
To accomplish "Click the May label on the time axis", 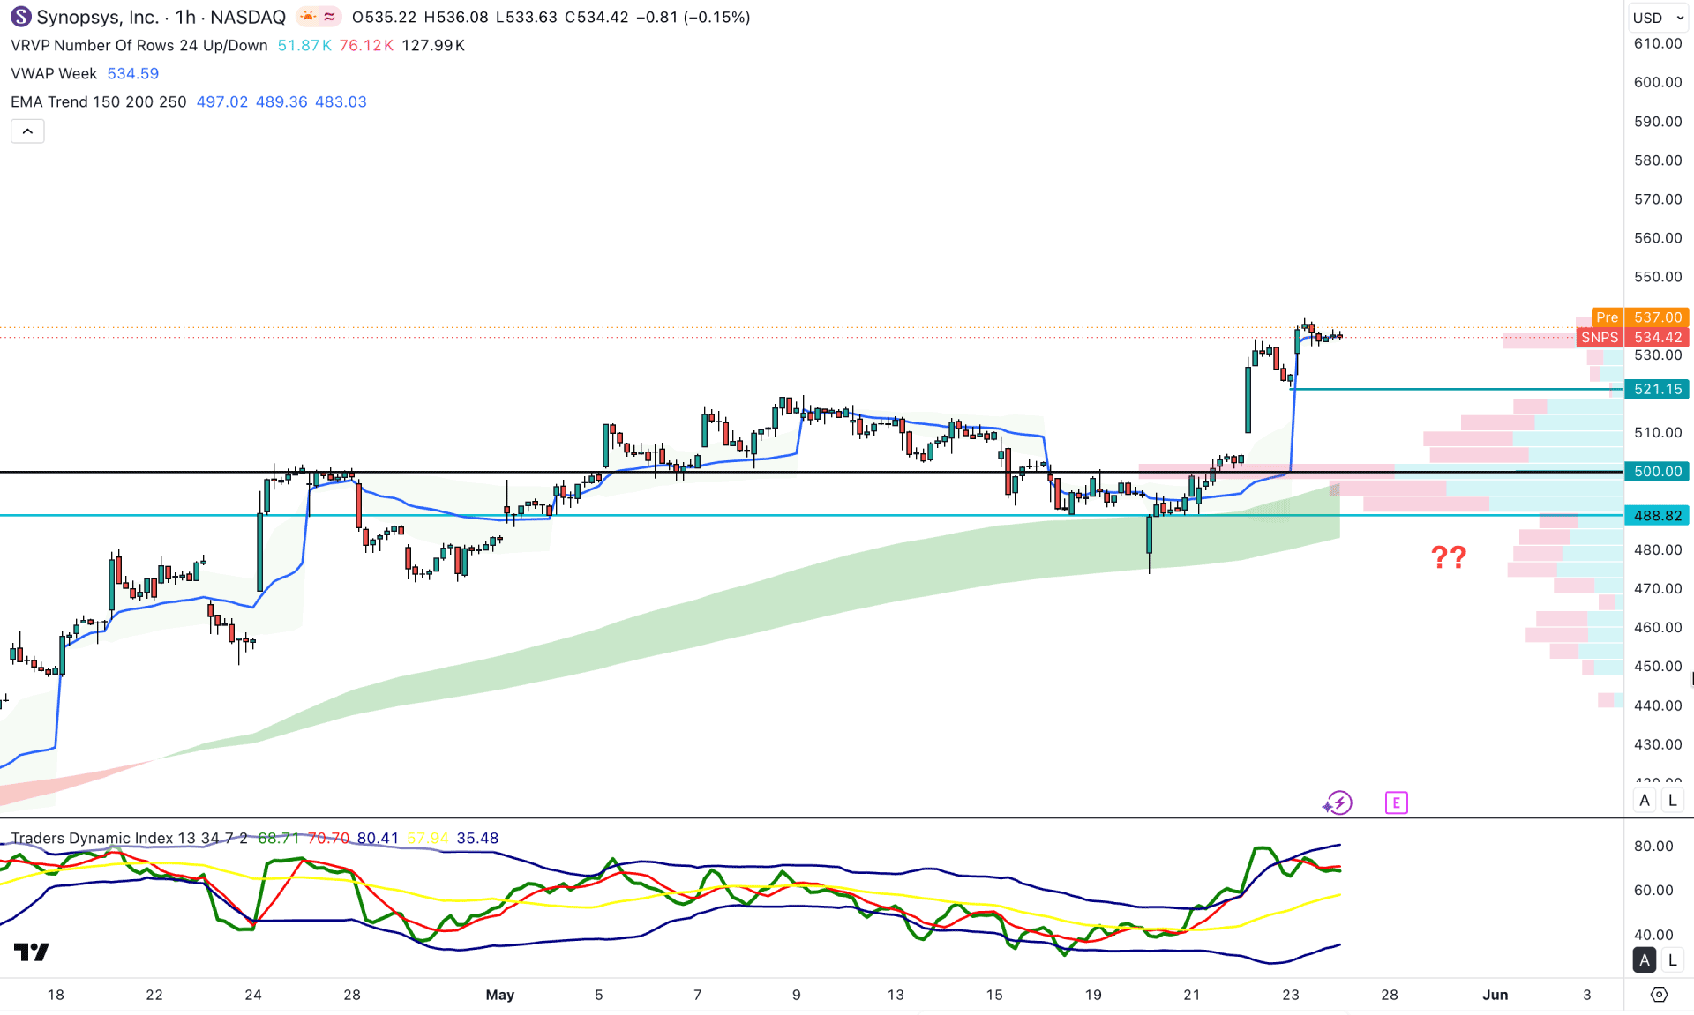I will (500, 995).
